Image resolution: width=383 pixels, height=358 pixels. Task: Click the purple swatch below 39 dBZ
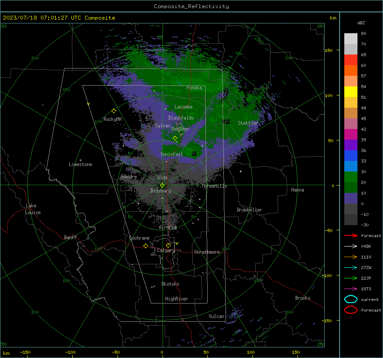tap(351, 145)
